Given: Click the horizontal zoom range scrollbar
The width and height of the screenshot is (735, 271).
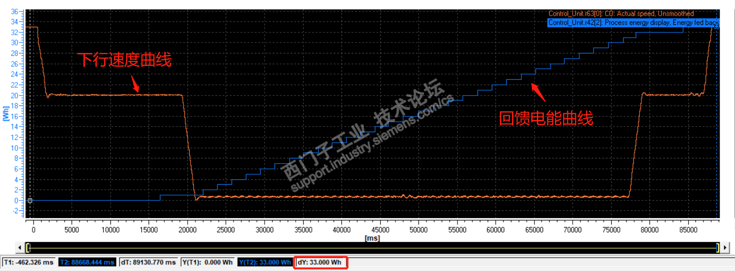Looking at the screenshot, I should coord(373,248).
